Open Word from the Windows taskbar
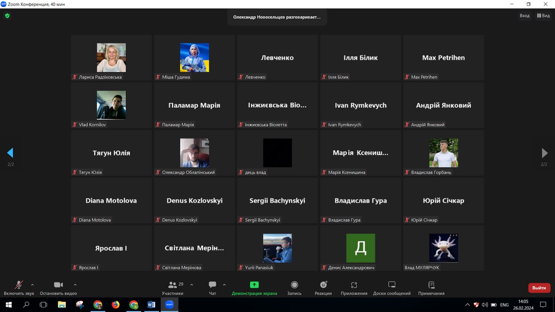The width and height of the screenshot is (555, 312). tap(151, 305)
